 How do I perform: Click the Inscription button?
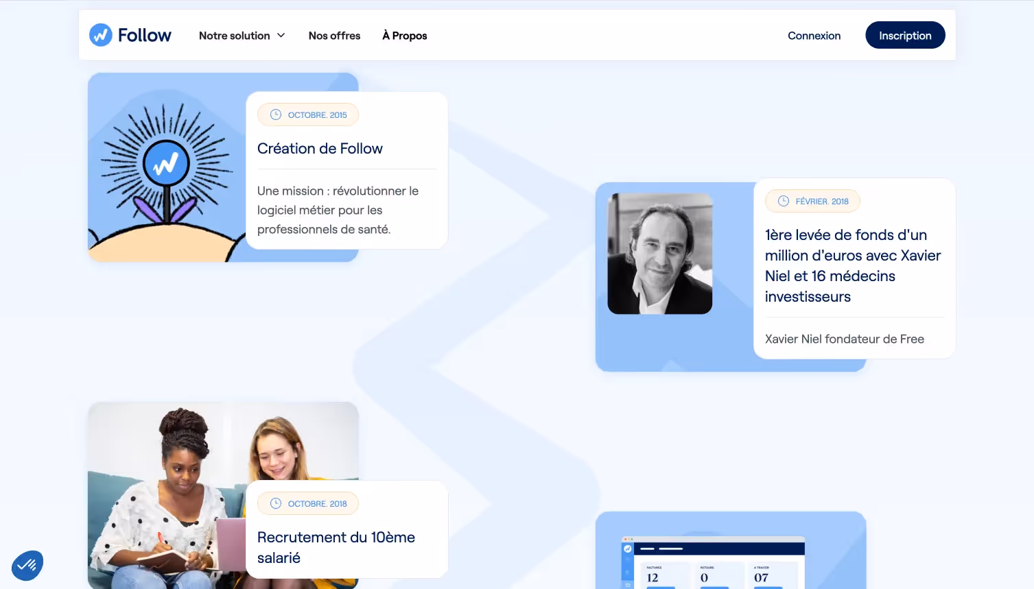click(x=905, y=36)
